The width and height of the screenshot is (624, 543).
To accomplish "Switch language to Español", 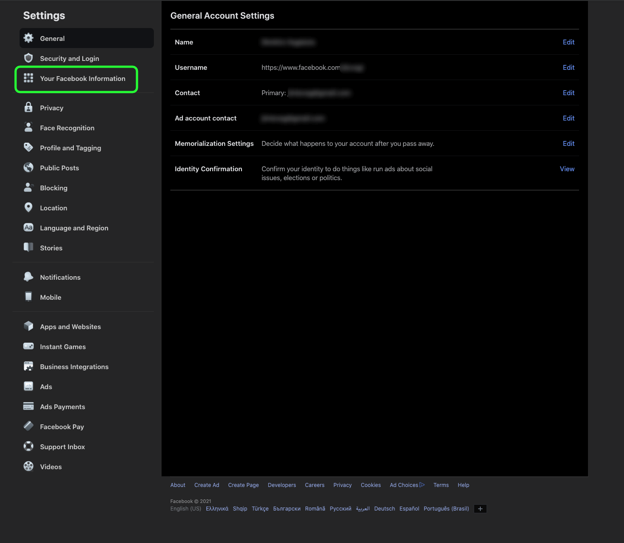I will (x=409, y=509).
